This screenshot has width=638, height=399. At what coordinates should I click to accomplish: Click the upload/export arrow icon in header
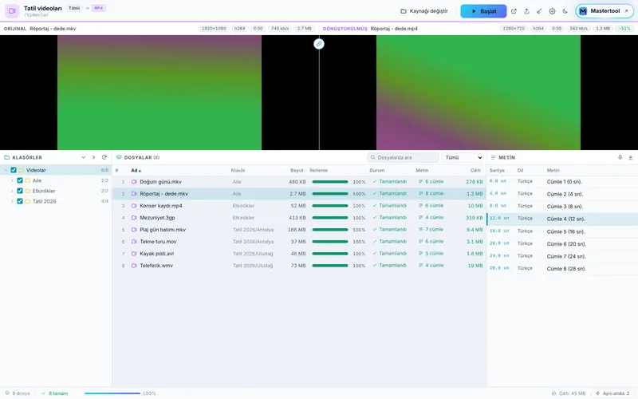[x=526, y=11]
